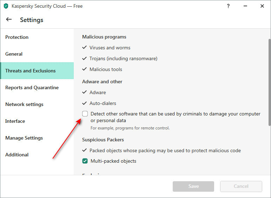Click the vertical scrollbar in the settings pane

pos(270,82)
